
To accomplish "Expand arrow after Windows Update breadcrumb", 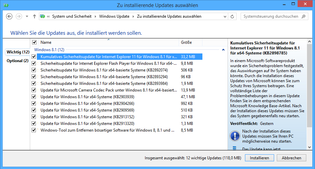I will pyautogui.click(x=133, y=16).
